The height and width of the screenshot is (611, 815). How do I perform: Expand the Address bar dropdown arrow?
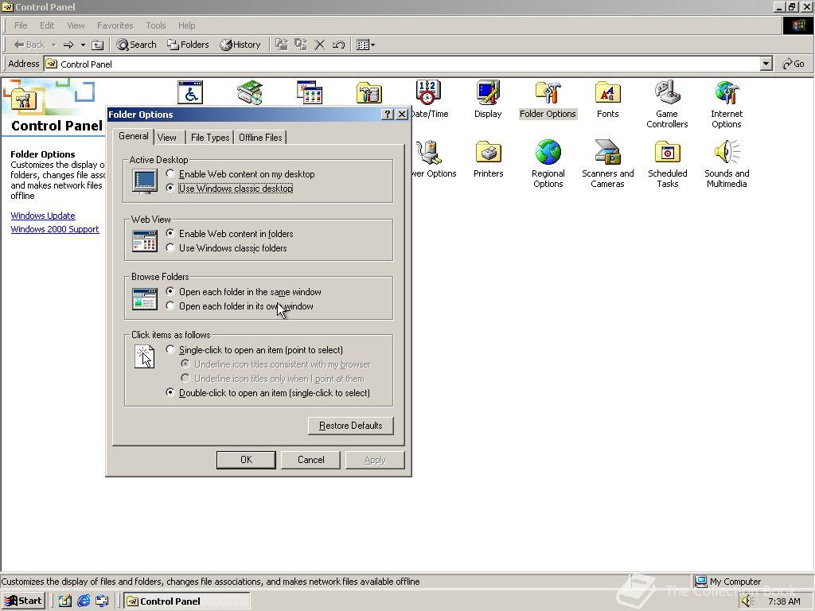[766, 64]
